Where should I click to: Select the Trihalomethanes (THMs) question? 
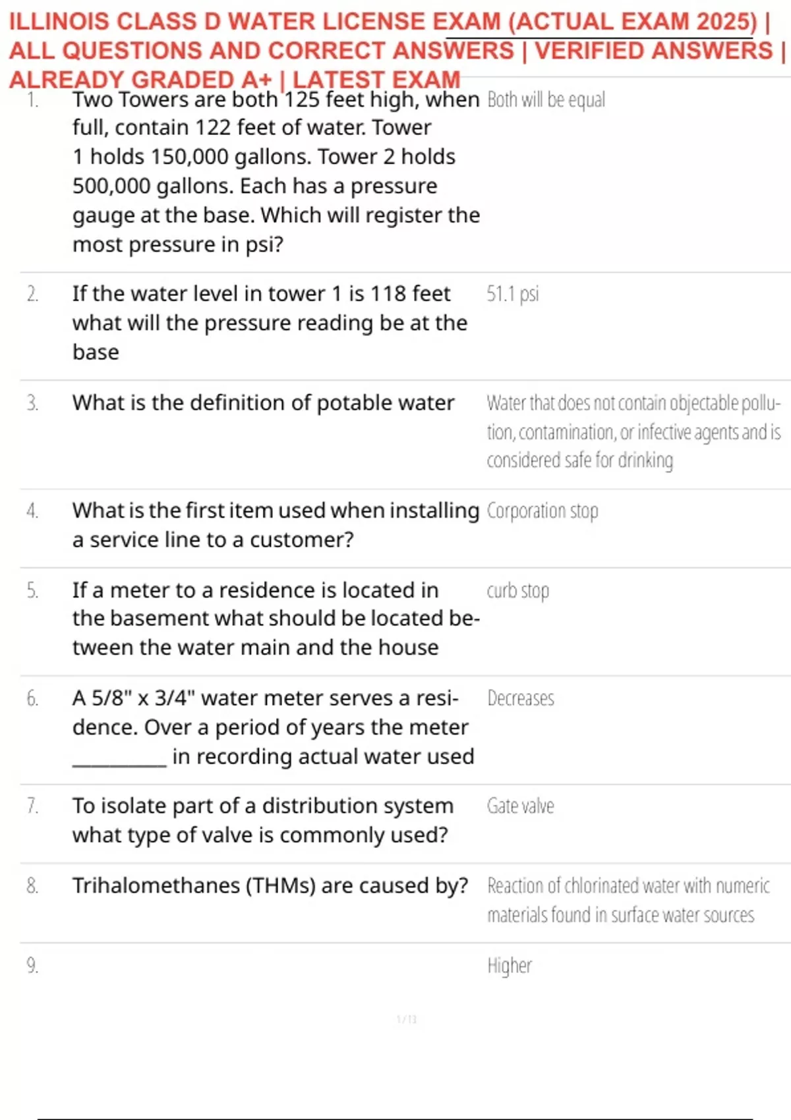pos(271,885)
